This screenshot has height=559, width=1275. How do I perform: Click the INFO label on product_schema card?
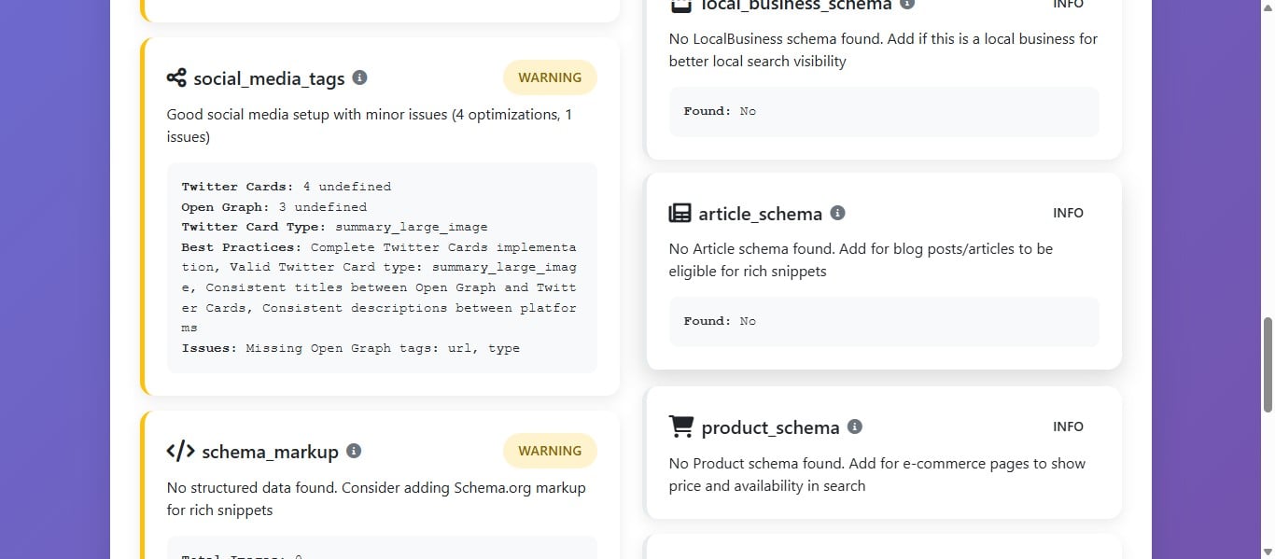click(x=1068, y=426)
